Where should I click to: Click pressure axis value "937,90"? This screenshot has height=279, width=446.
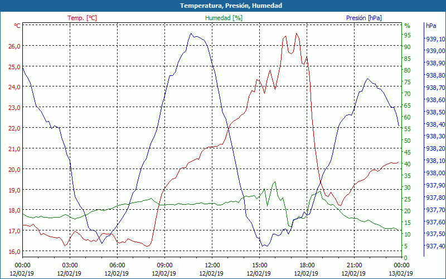click(435, 185)
